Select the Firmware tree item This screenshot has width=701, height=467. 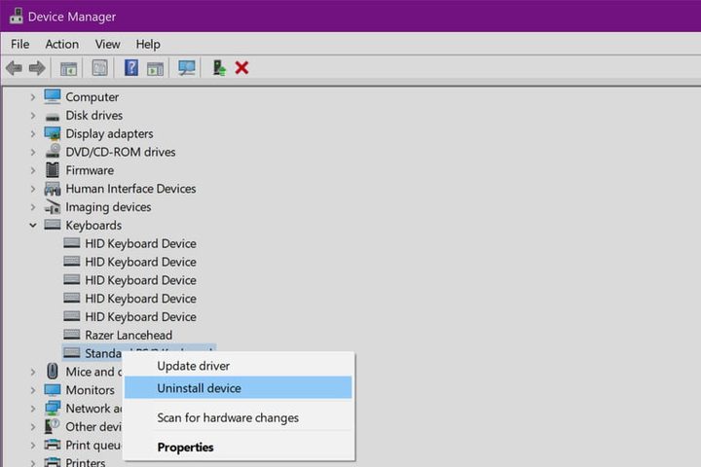point(90,170)
